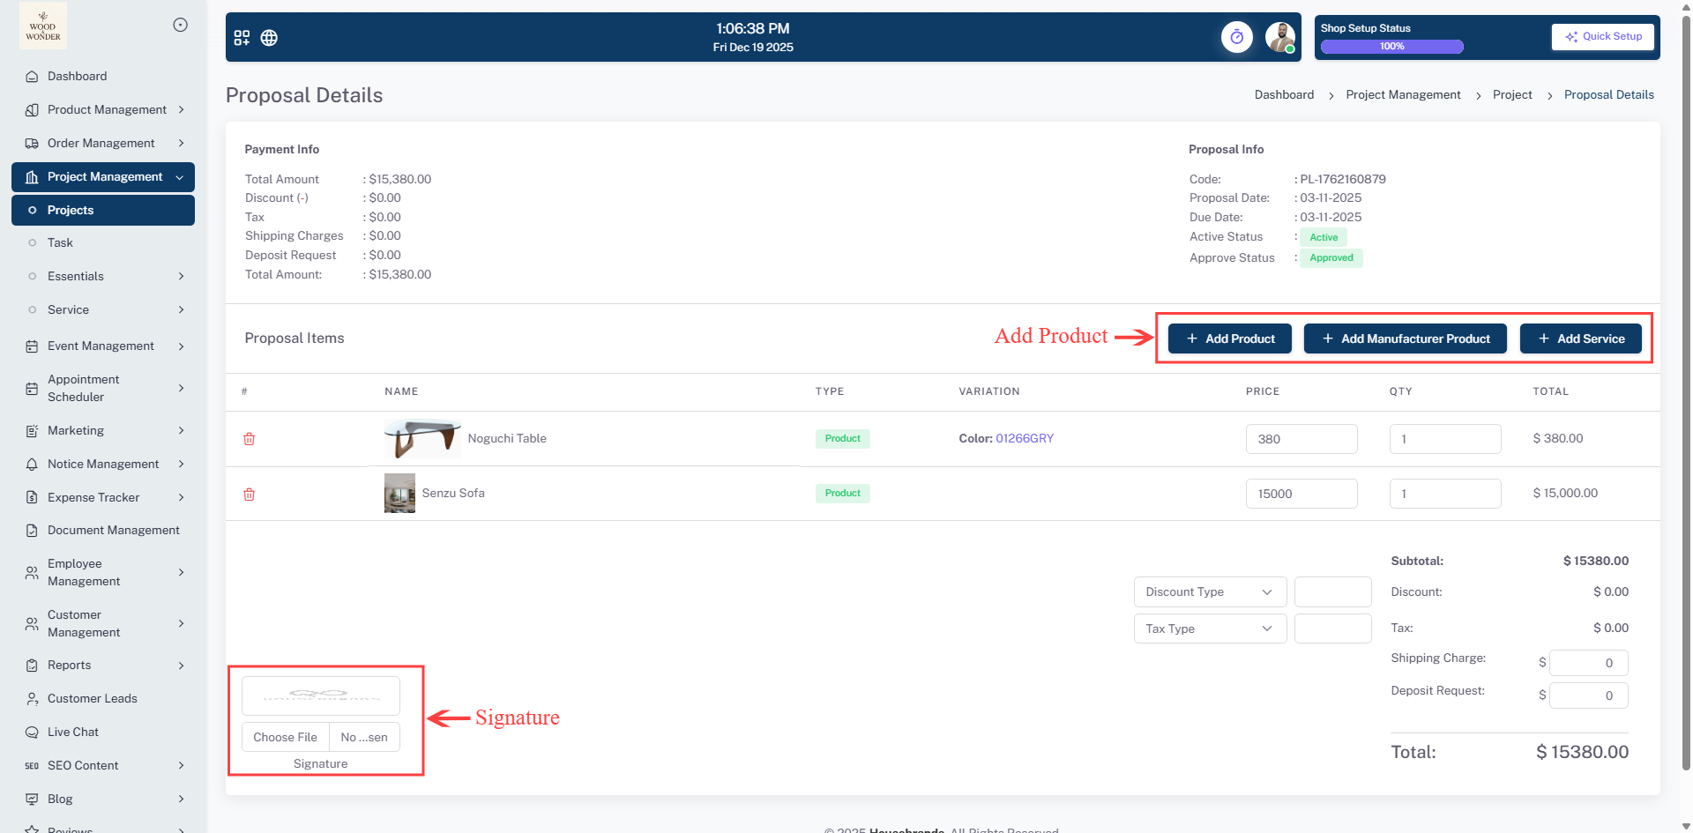Click the grid apps icon in header
Viewport: 1693px width, 833px height.
(242, 38)
